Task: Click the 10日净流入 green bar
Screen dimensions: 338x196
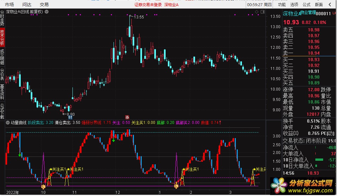Action: click(319, 160)
